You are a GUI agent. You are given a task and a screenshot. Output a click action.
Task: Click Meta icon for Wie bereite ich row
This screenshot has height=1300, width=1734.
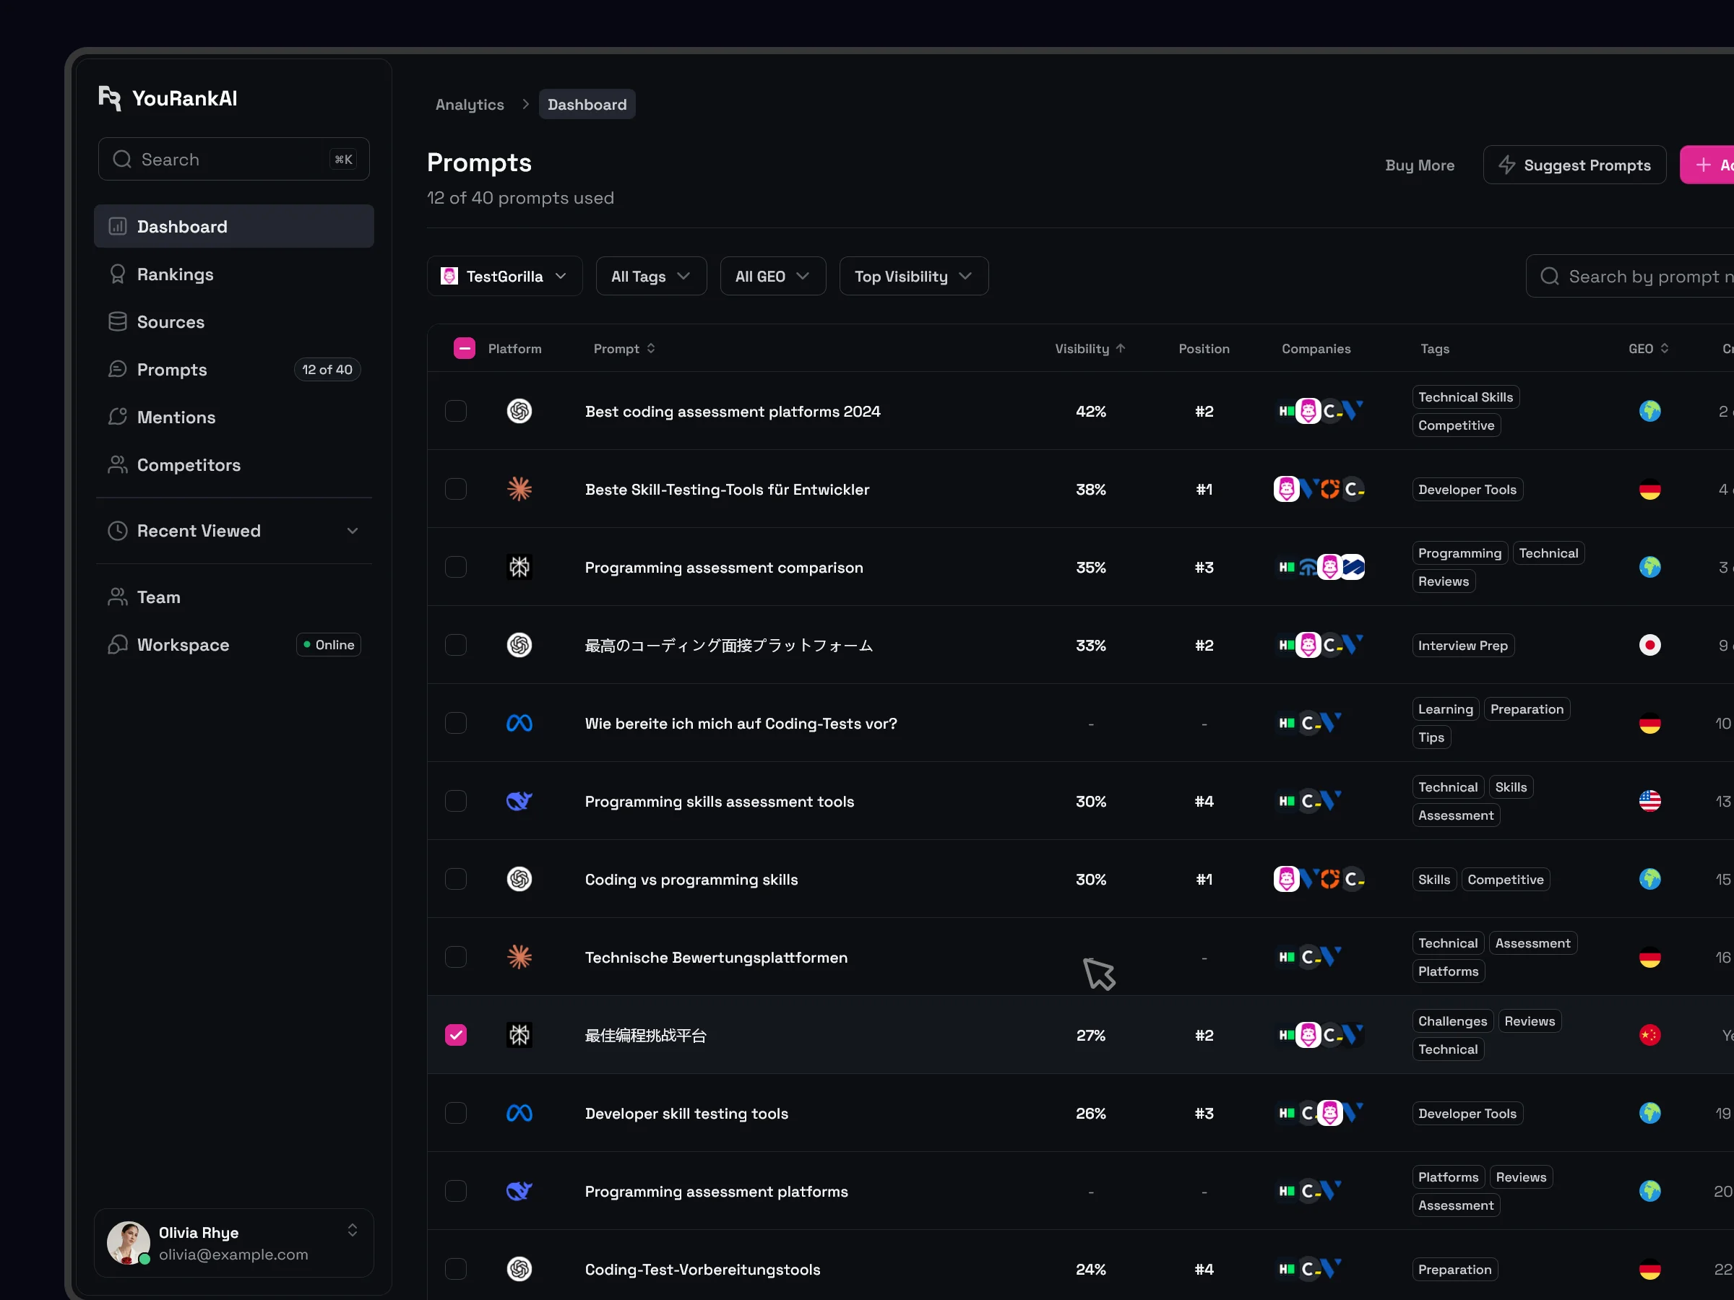tap(519, 723)
